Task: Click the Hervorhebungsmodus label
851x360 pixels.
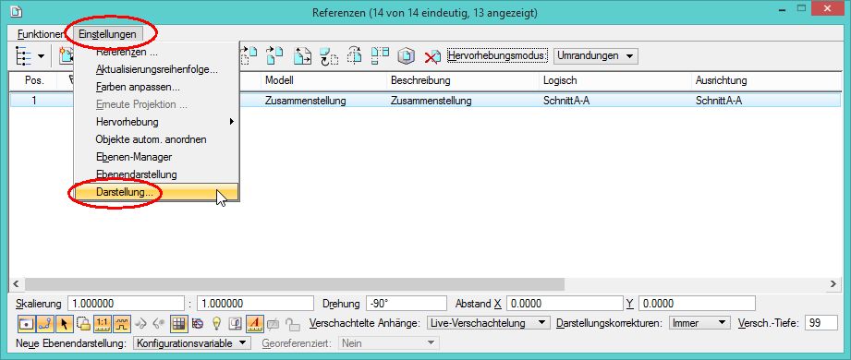Action: 498,55
